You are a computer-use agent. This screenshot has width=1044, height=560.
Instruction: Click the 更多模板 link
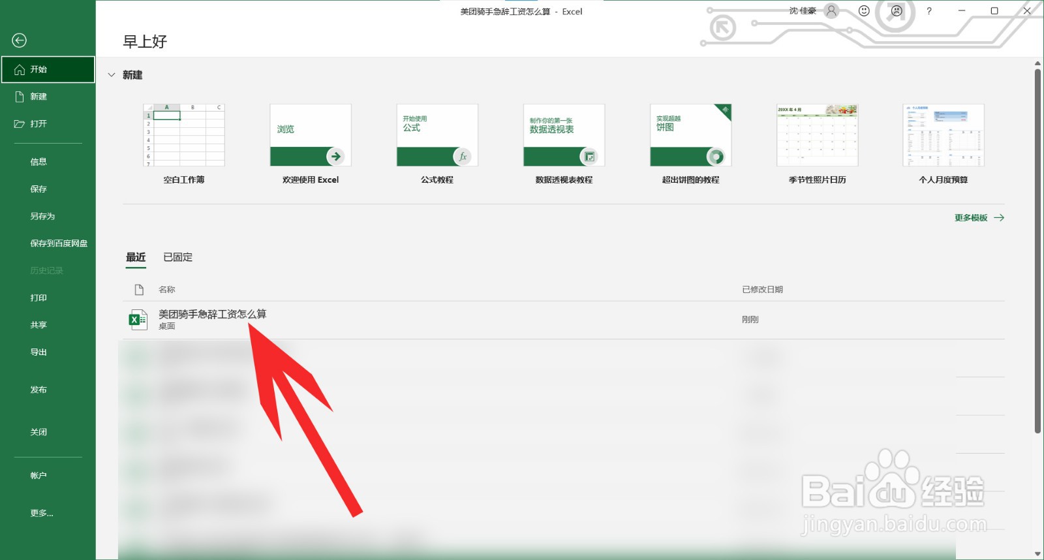[979, 218]
